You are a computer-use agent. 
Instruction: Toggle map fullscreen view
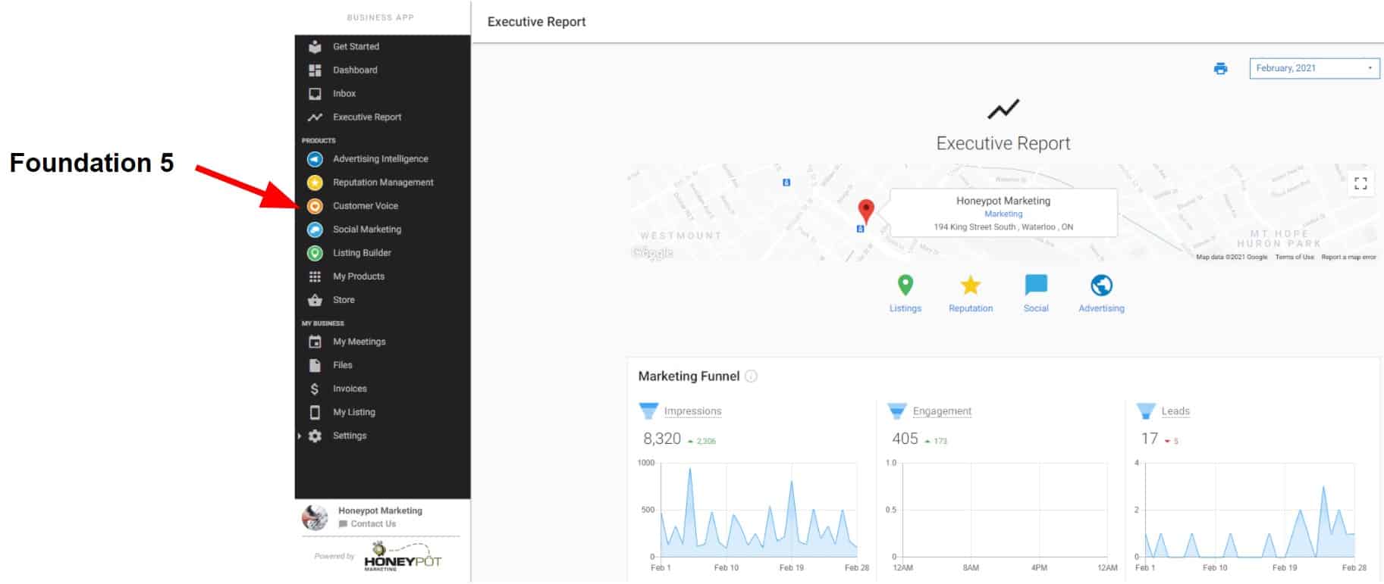[1360, 183]
